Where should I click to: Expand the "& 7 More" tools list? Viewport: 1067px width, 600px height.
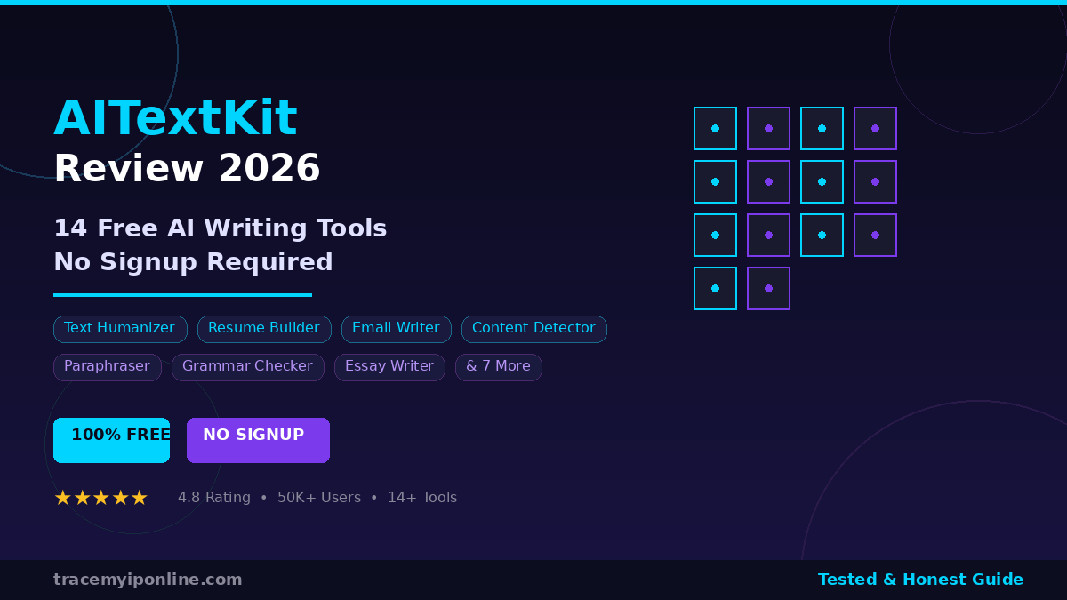[499, 366]
